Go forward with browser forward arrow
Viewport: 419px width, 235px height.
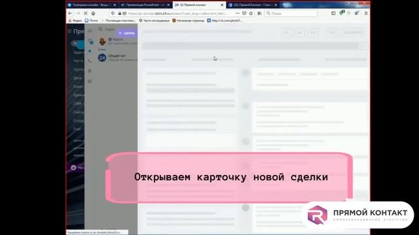[x=78, y=13]
